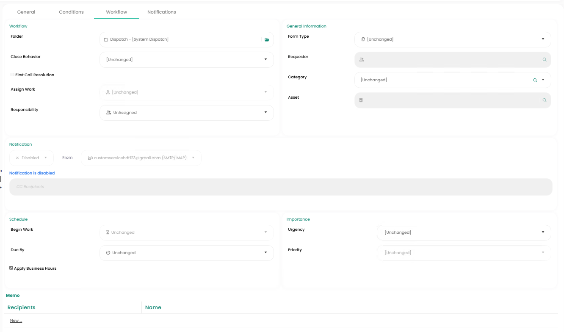Go to the Notifications tab
Screen dimensions: 564x332
[x=162, y=12]
